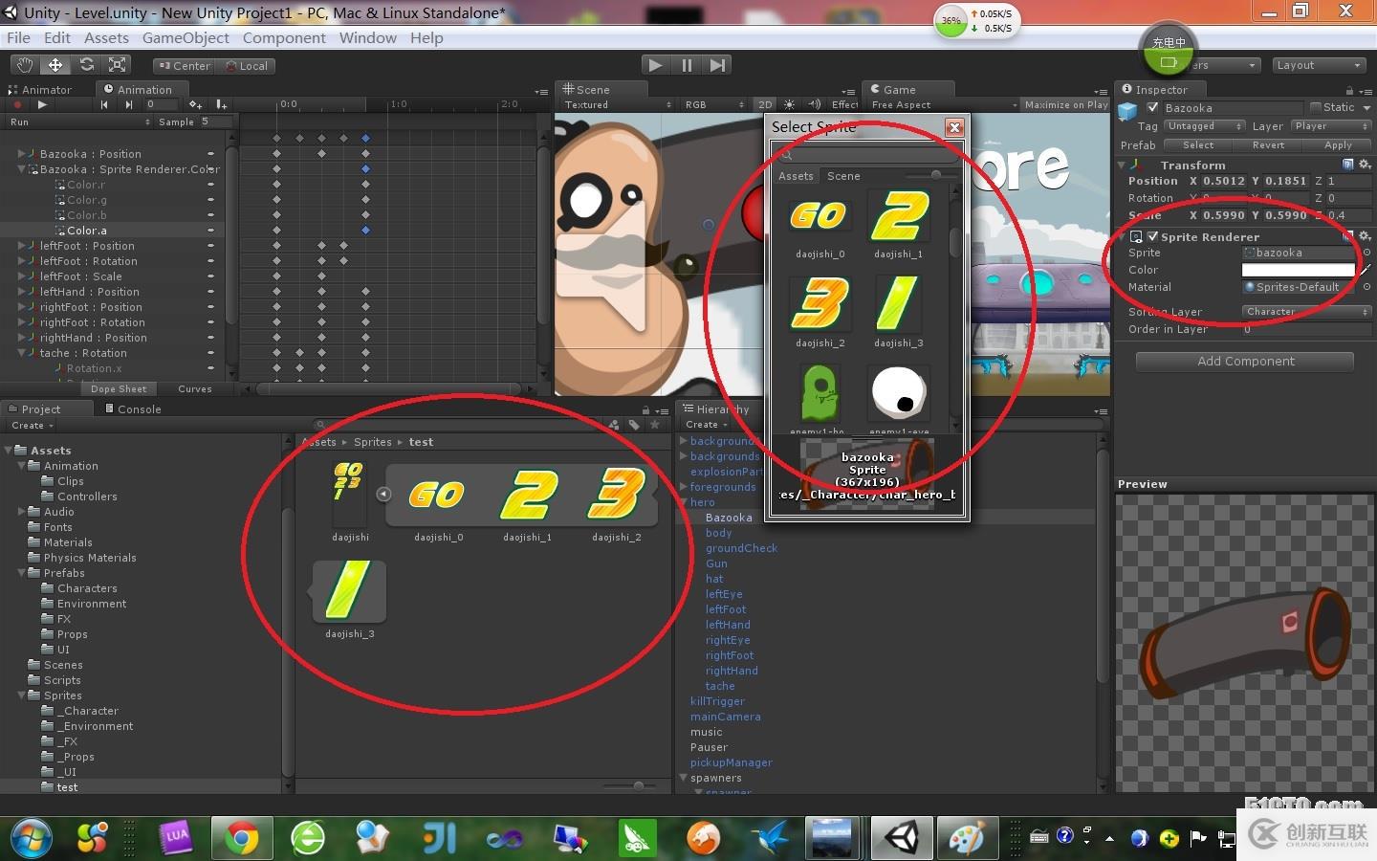Screen dimensions: 1377x861
Task: Open the GameObject menu
Action: [186, 38]
